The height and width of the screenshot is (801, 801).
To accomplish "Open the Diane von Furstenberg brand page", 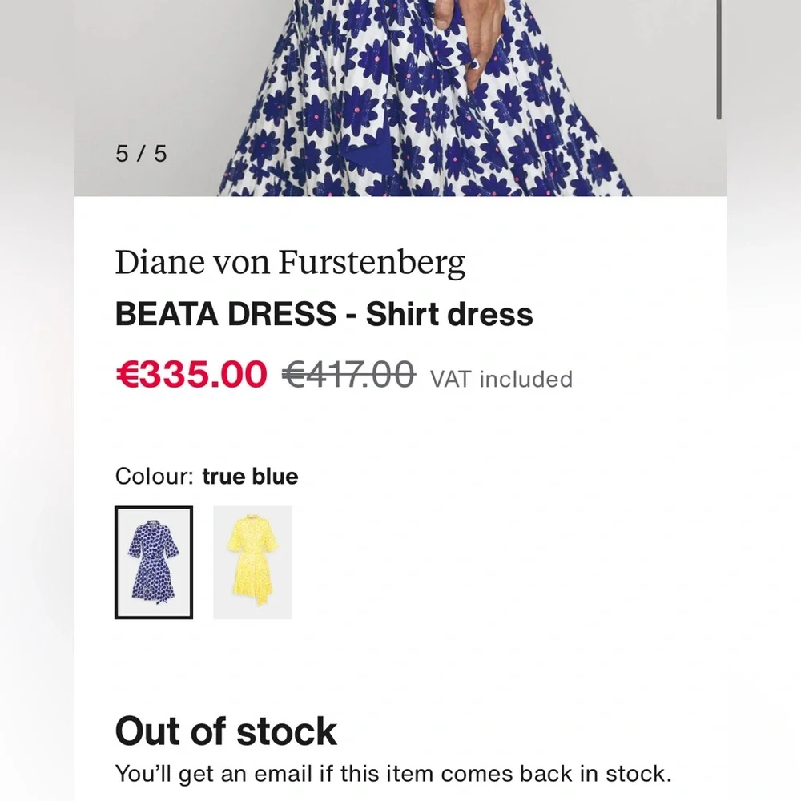I will click(291, 261).
